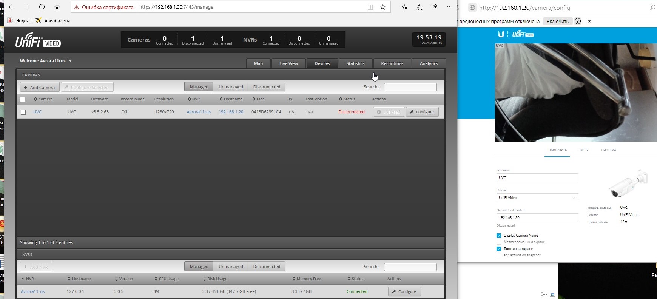Configure the UVC camera

coord(422,112)
